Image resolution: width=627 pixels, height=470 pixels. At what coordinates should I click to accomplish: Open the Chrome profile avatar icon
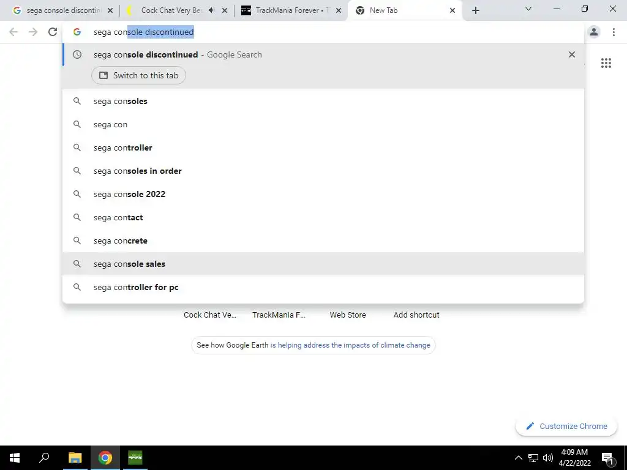coord(594,32)
